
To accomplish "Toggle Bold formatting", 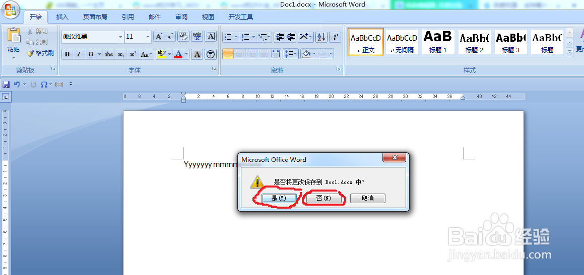I will click(67, 54).
